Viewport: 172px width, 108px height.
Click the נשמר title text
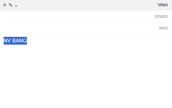[x=162, y=5]
